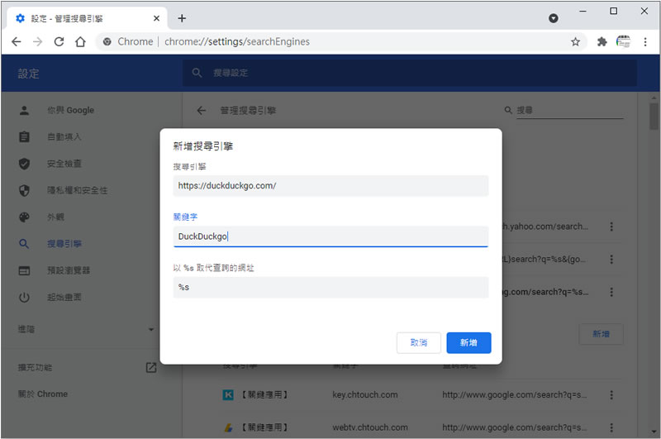Click the URL field containing %s

[x=331, y=287]
